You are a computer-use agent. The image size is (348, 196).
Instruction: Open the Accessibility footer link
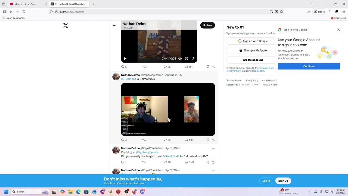[x=232, y=85]
